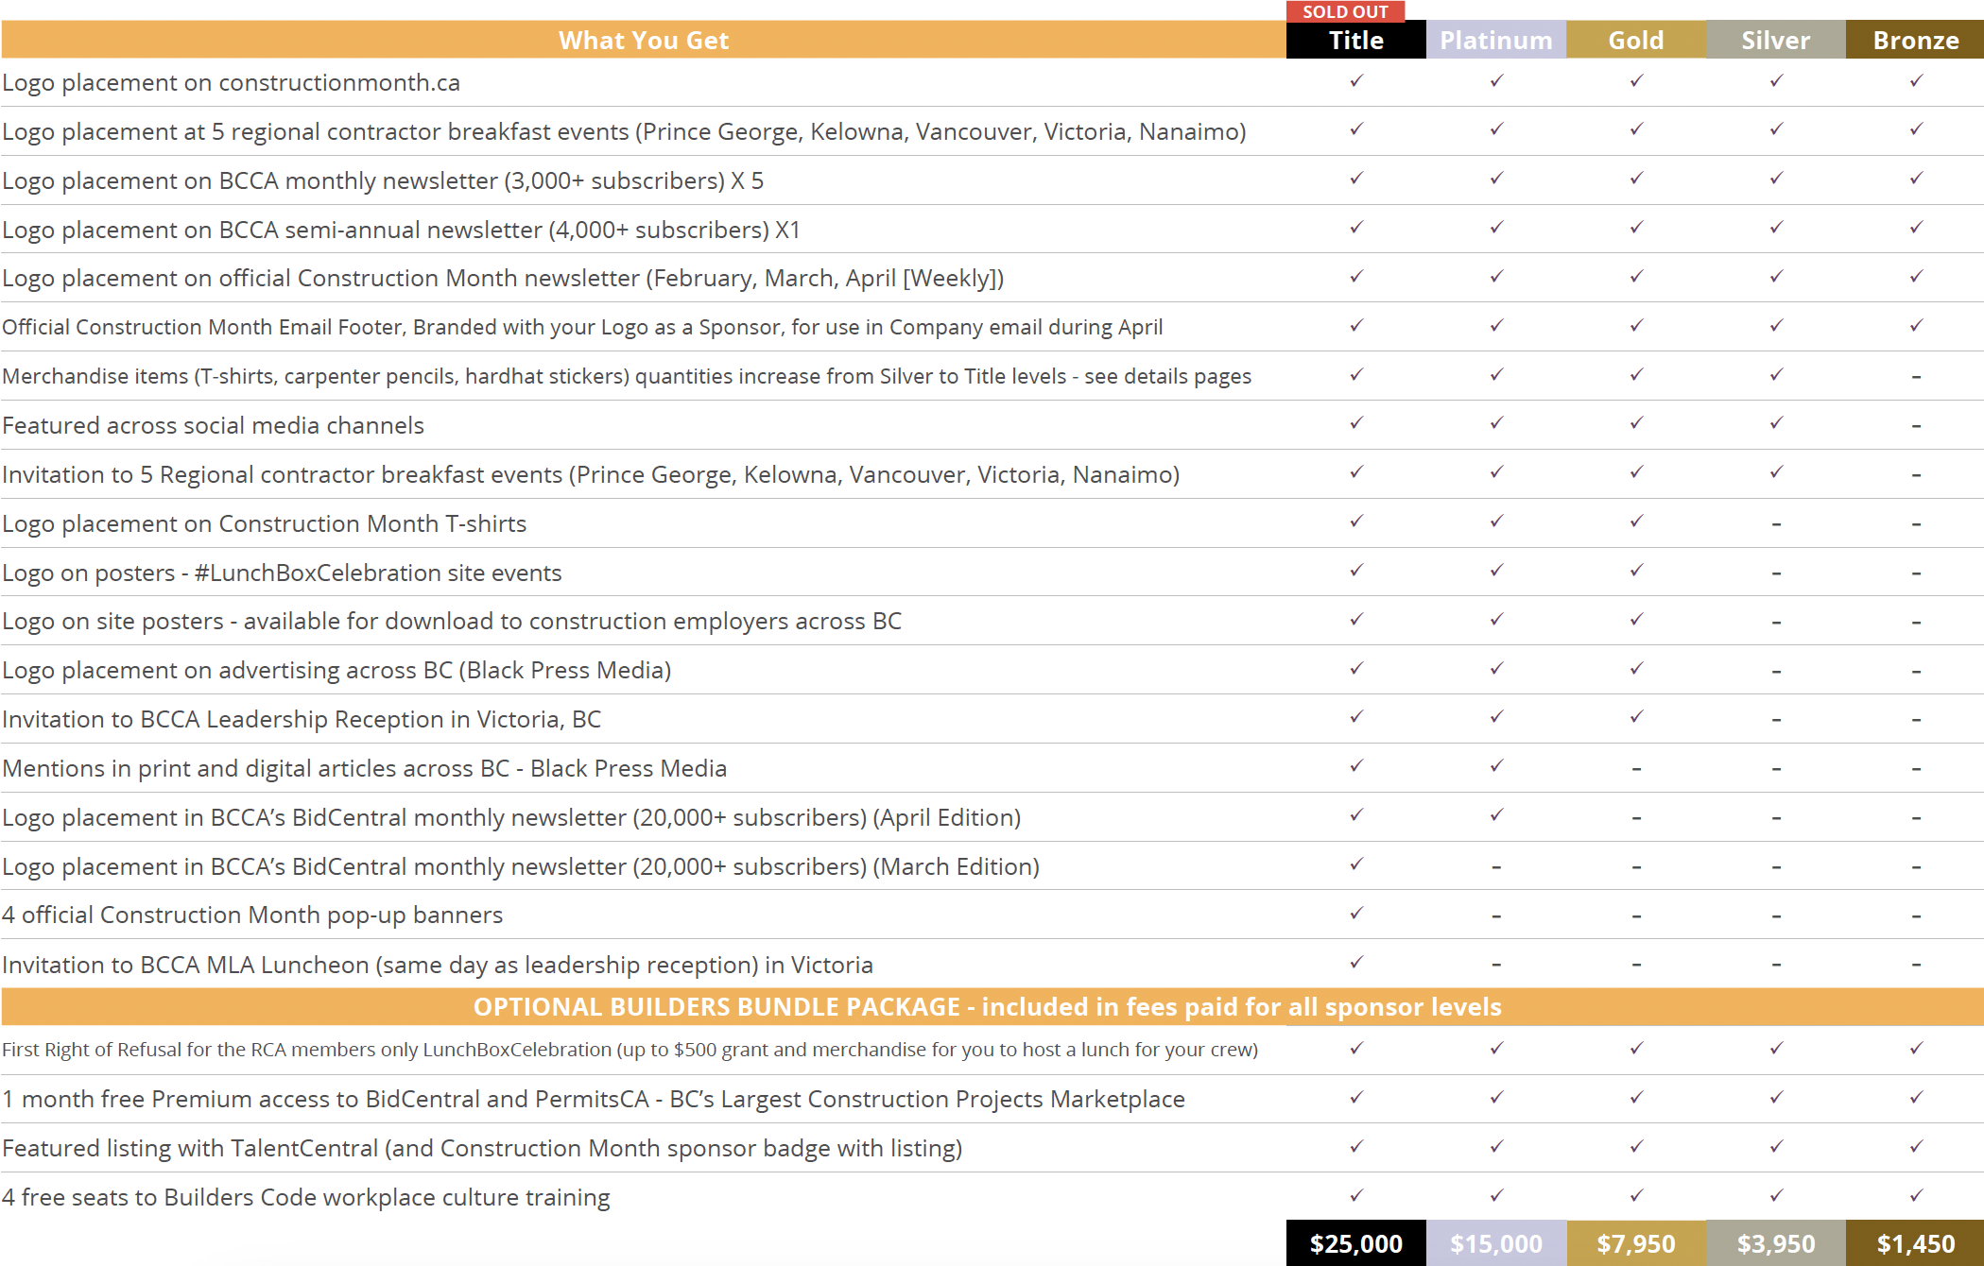
Task: Click Platinum dash for BidCentral March Edition
Action: point(1496,867)
